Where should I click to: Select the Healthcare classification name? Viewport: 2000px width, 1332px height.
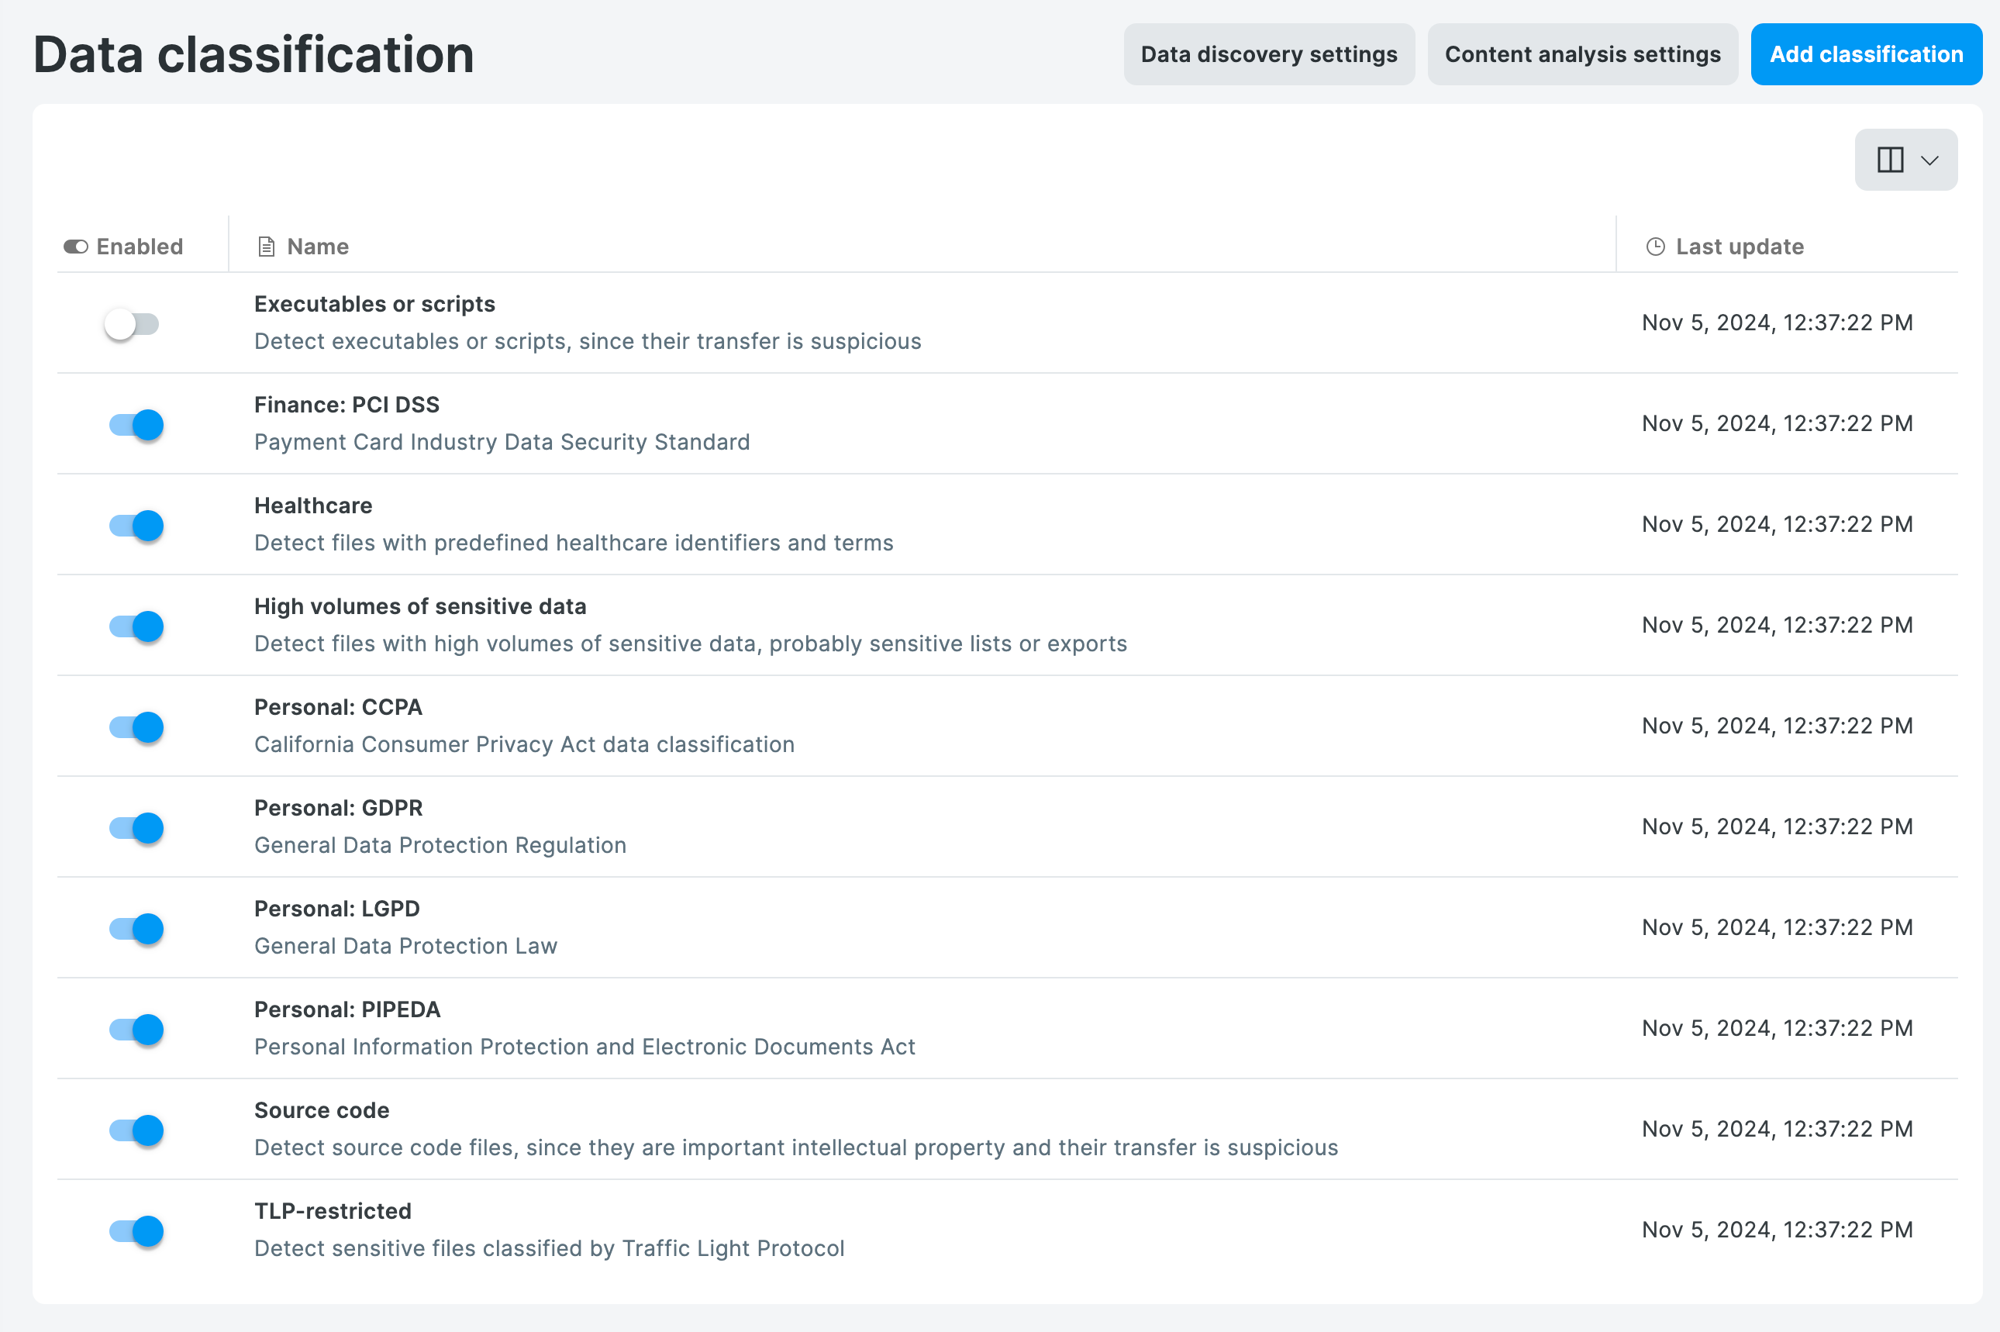click(x=312, y=506)
